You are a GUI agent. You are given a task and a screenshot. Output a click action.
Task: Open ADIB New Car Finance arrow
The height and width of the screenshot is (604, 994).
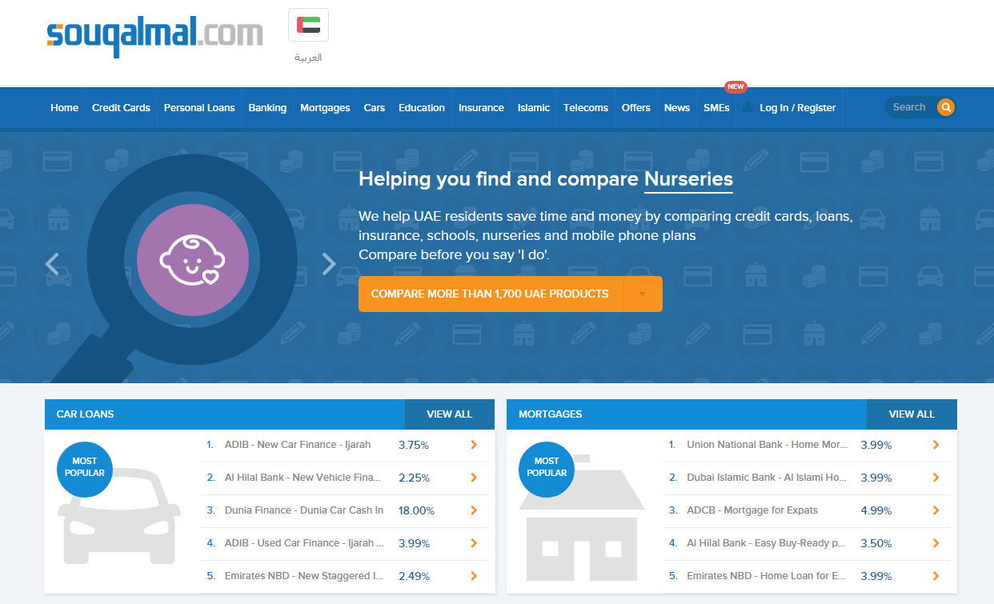(474, 445)
